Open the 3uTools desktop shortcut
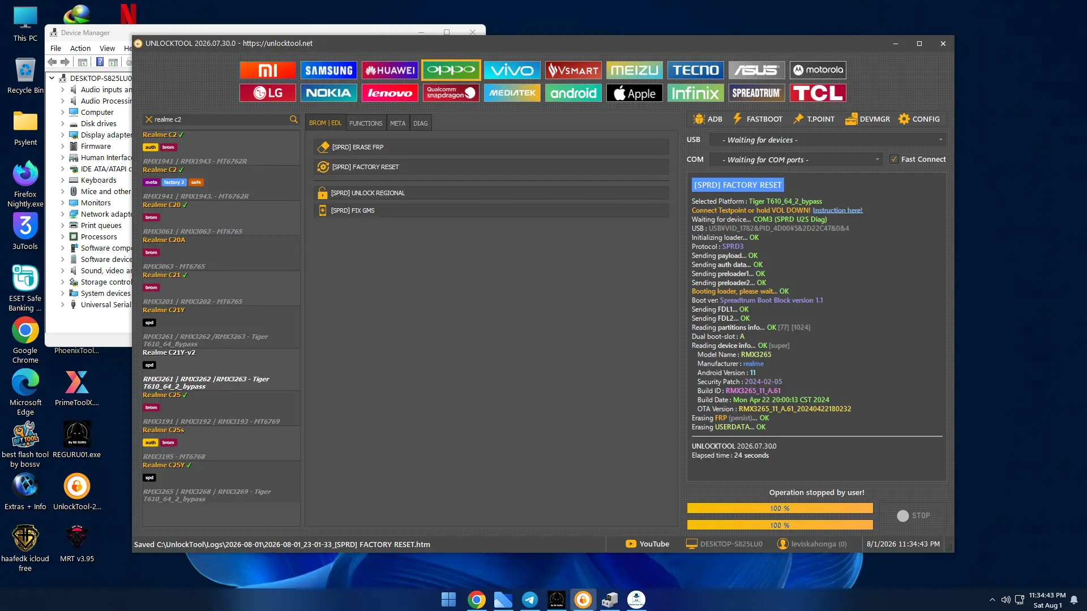Screen dimensions: 1087x611 [x=25, y=231]
